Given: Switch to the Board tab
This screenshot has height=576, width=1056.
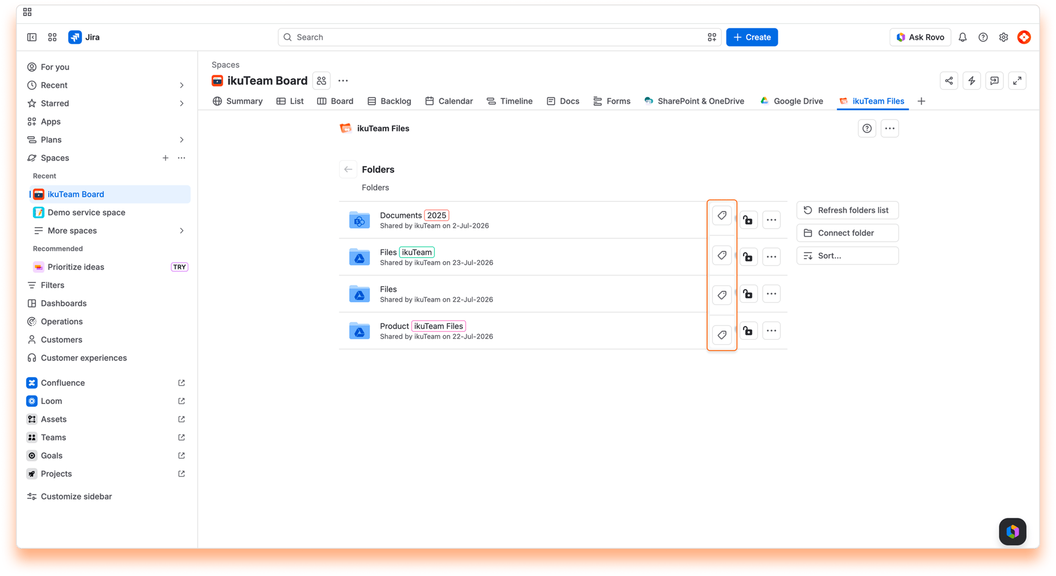Looking at the screenshot, I should (x=336, y=101).
